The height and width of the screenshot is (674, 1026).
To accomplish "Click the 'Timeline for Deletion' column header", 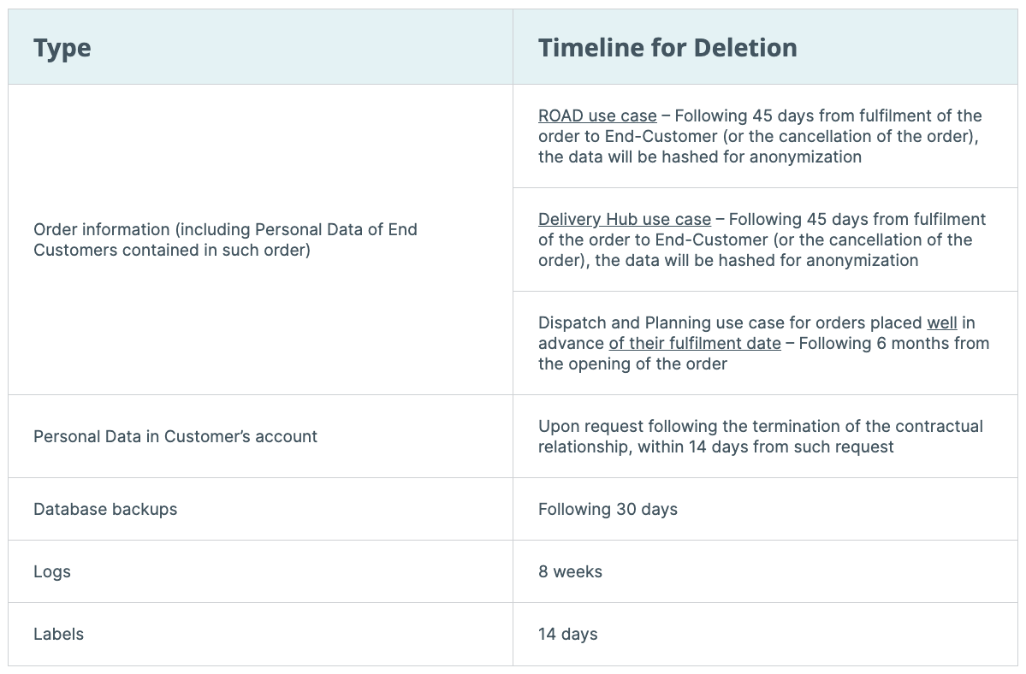I will coord(667,48).
